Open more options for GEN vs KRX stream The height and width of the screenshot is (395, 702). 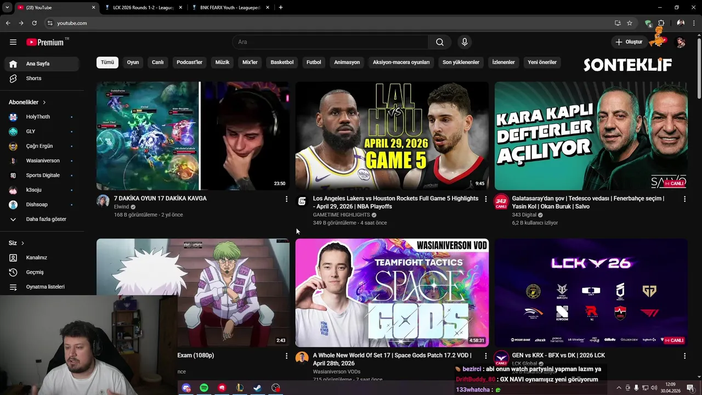(684, 356)
